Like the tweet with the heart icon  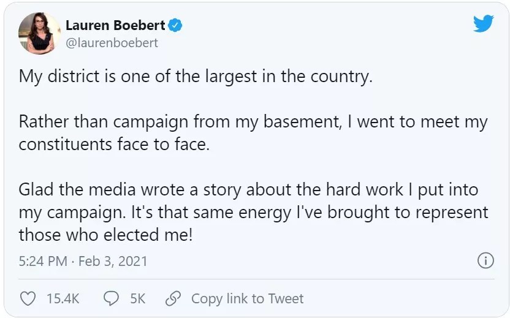coord(28,298)
